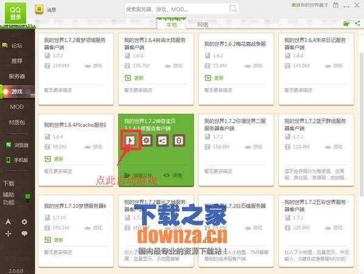Click size icon beside 219.9M
This screenshot has height=274, width=364.
47,66
